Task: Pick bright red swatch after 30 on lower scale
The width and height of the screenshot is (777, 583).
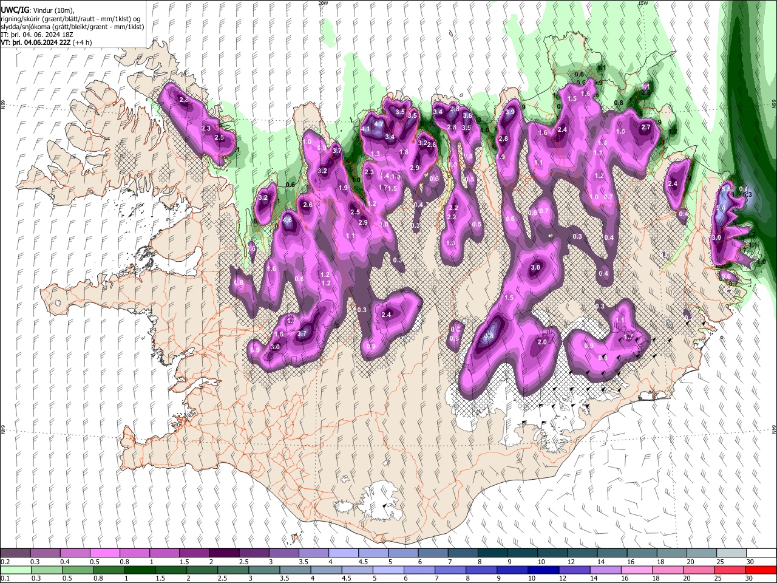Action: point(759,570)
